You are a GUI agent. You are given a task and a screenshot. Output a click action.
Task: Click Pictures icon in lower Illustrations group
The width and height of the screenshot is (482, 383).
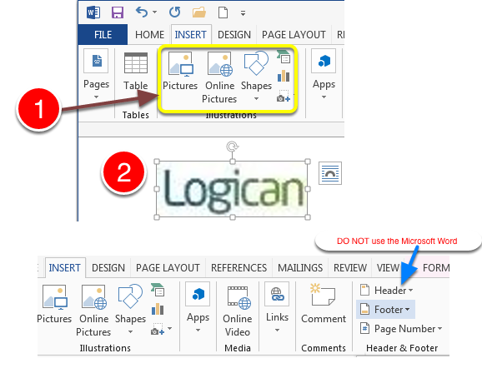[x=54, y=305]
